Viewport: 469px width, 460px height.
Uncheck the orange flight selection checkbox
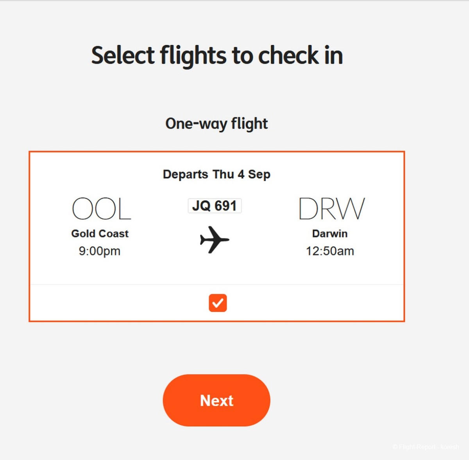[x=218, y=303]
